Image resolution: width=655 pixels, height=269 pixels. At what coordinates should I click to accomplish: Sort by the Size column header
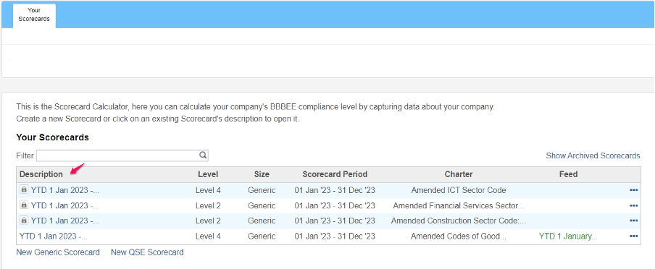(262, 174)
